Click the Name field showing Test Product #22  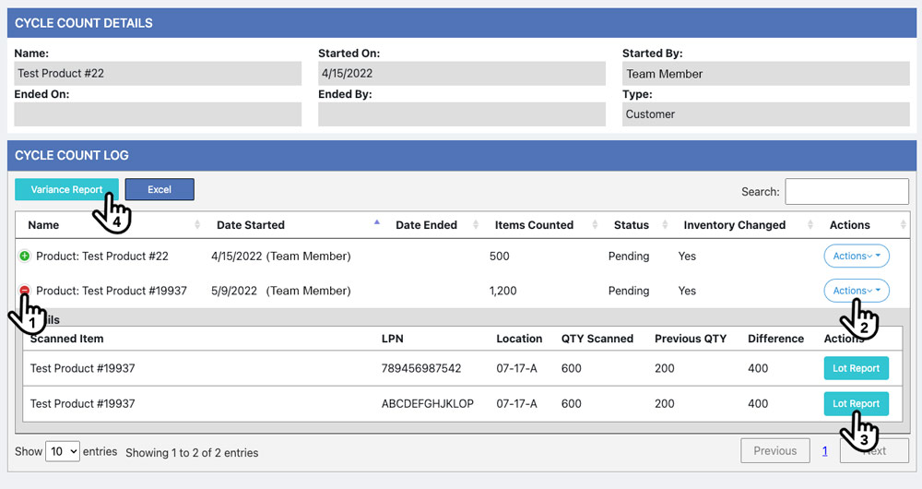click(158, 74)
